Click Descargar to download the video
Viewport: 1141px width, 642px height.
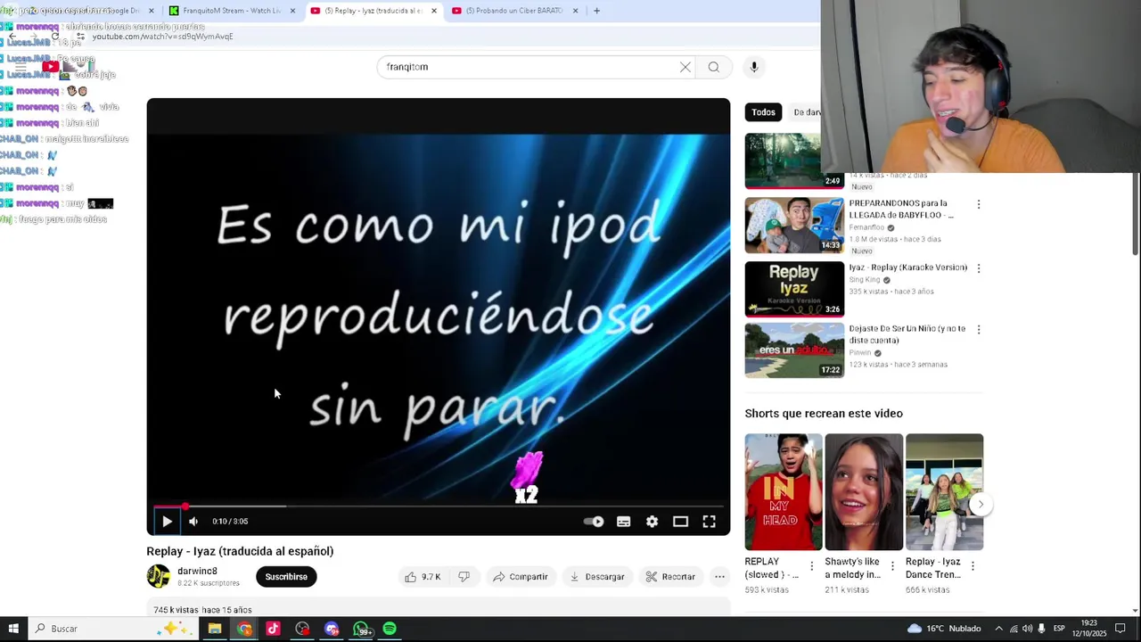pos(597,577)
